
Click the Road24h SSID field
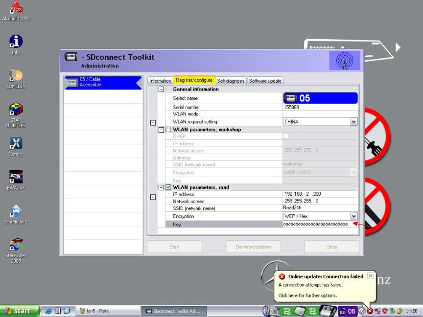[x=320, y=208]
